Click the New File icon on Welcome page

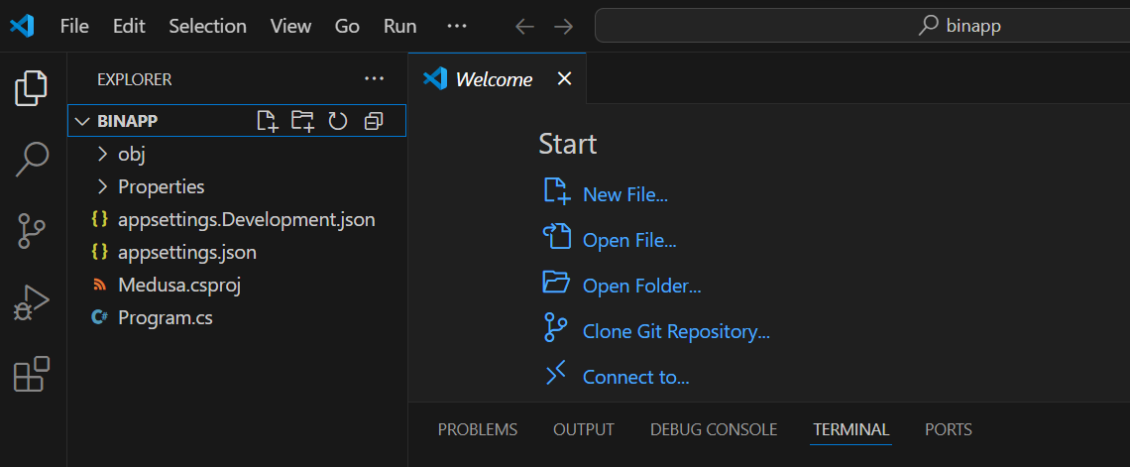click(x=556, y=191)
